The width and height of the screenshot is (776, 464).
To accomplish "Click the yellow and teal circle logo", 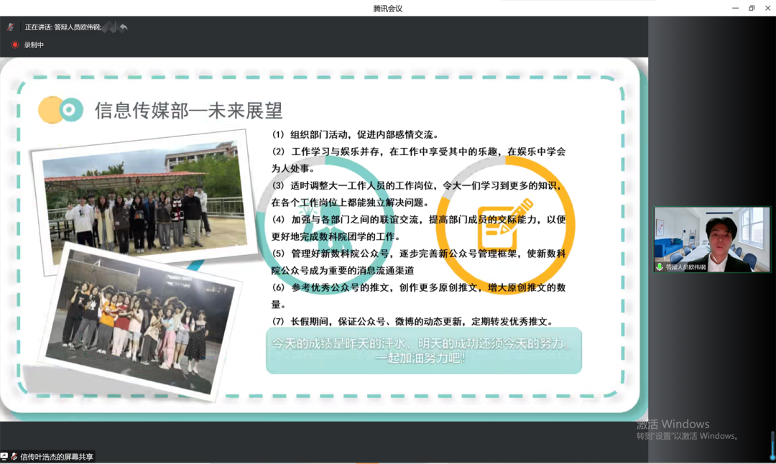I will [x=60, y=110].
